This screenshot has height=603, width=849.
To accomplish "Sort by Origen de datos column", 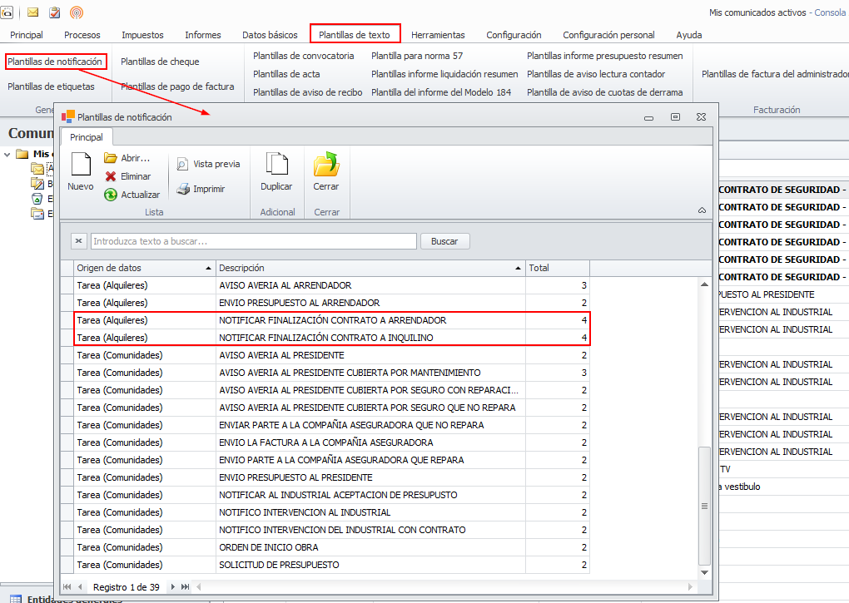I will (x=141, y=268).
